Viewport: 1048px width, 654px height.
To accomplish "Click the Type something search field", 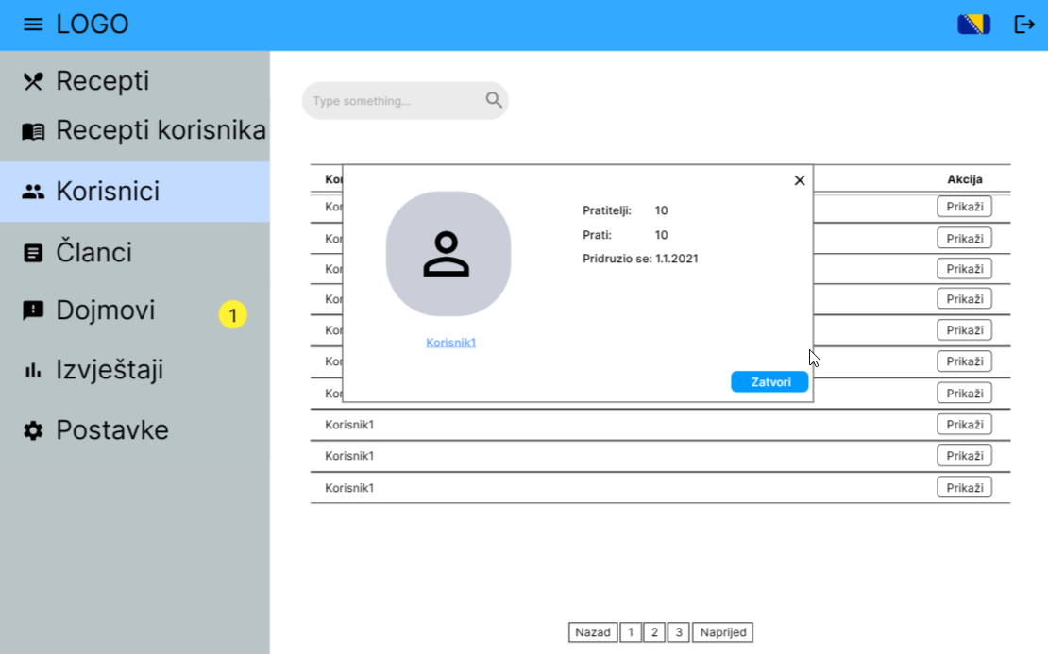I will [392, 101].
